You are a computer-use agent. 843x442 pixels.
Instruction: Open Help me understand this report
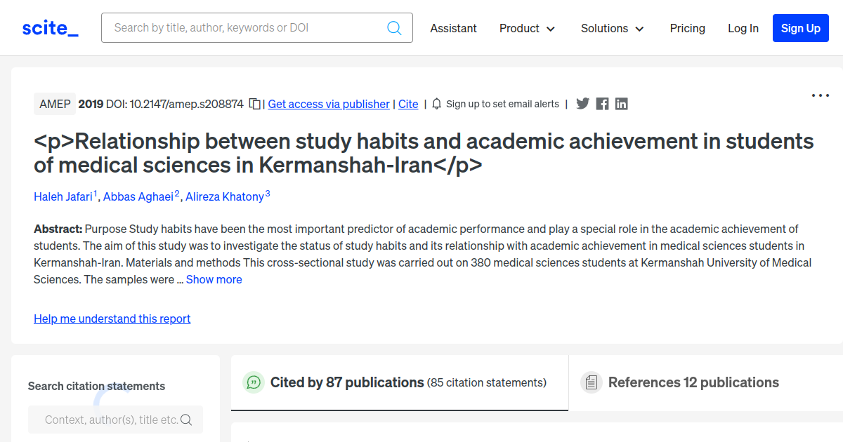pyautogui.click(x=112, y=319)
